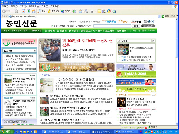179x134 pixels.
Task: Open the 보기(V) menu
Action: [23, 6]
